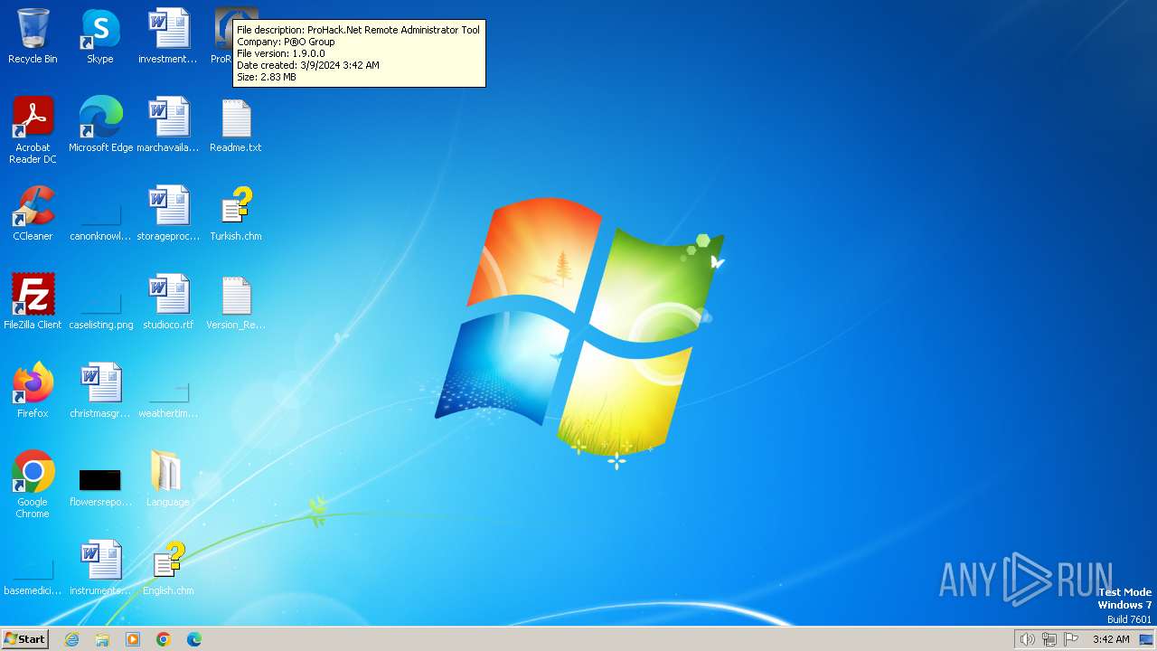Launch Edge from the taskbar
Viewport: 1157px width, 651px height.
click(x=194, y=639)
